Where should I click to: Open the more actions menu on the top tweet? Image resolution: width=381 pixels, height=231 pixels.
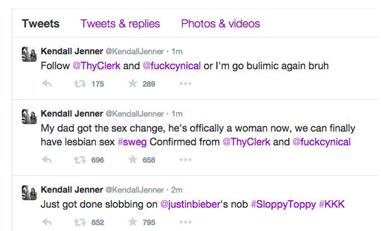coord(185,84)
